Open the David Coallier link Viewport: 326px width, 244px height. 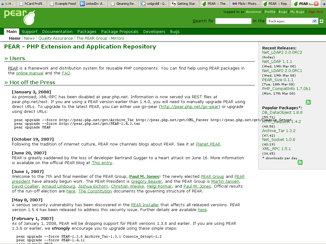coord(25,186)
